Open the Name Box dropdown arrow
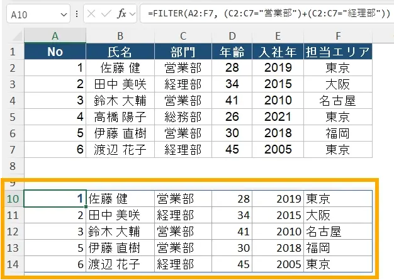Image resolution: width=394 pixels, height=280 pixels. (64, 14)
